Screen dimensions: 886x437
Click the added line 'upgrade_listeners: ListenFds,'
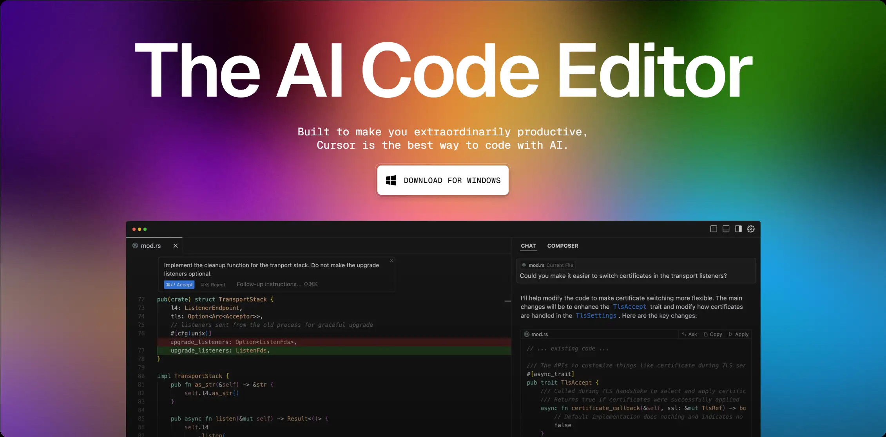point(220,351)
